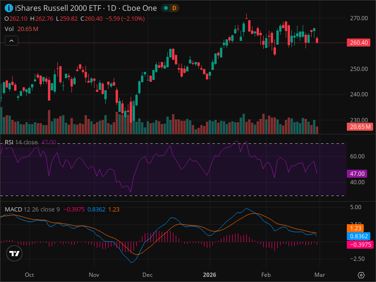
Task: Click the iShares Russell 2000 ETF symbol title
Action: 58,8
